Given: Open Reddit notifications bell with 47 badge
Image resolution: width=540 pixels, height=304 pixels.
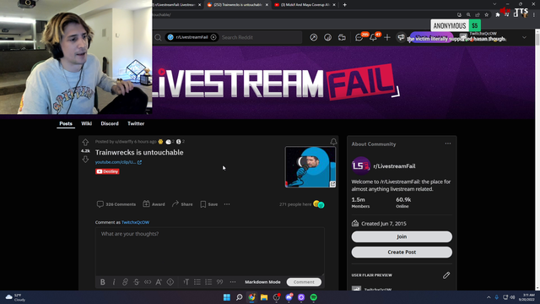Looking at the screenshot, I should click(373, 37).
